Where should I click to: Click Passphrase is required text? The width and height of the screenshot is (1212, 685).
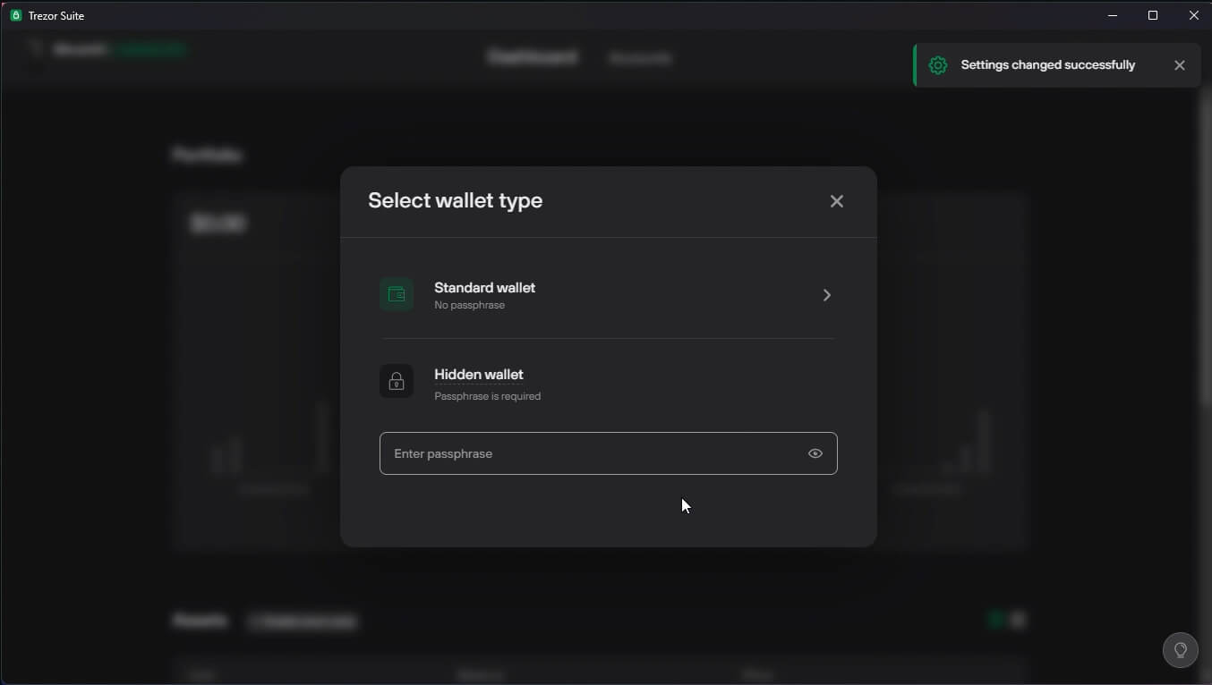pos(487,396)
